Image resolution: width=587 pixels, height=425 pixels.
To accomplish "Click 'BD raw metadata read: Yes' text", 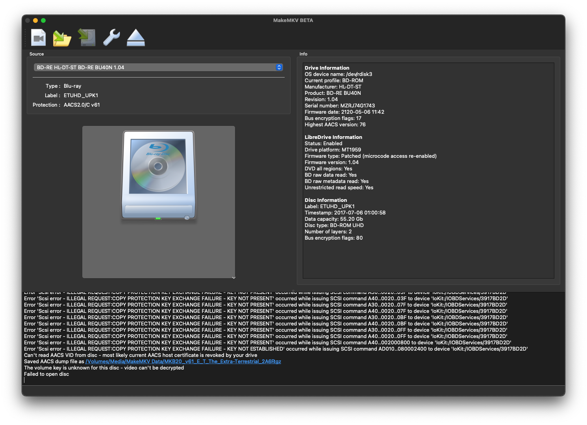I will [x=337, y=181].
